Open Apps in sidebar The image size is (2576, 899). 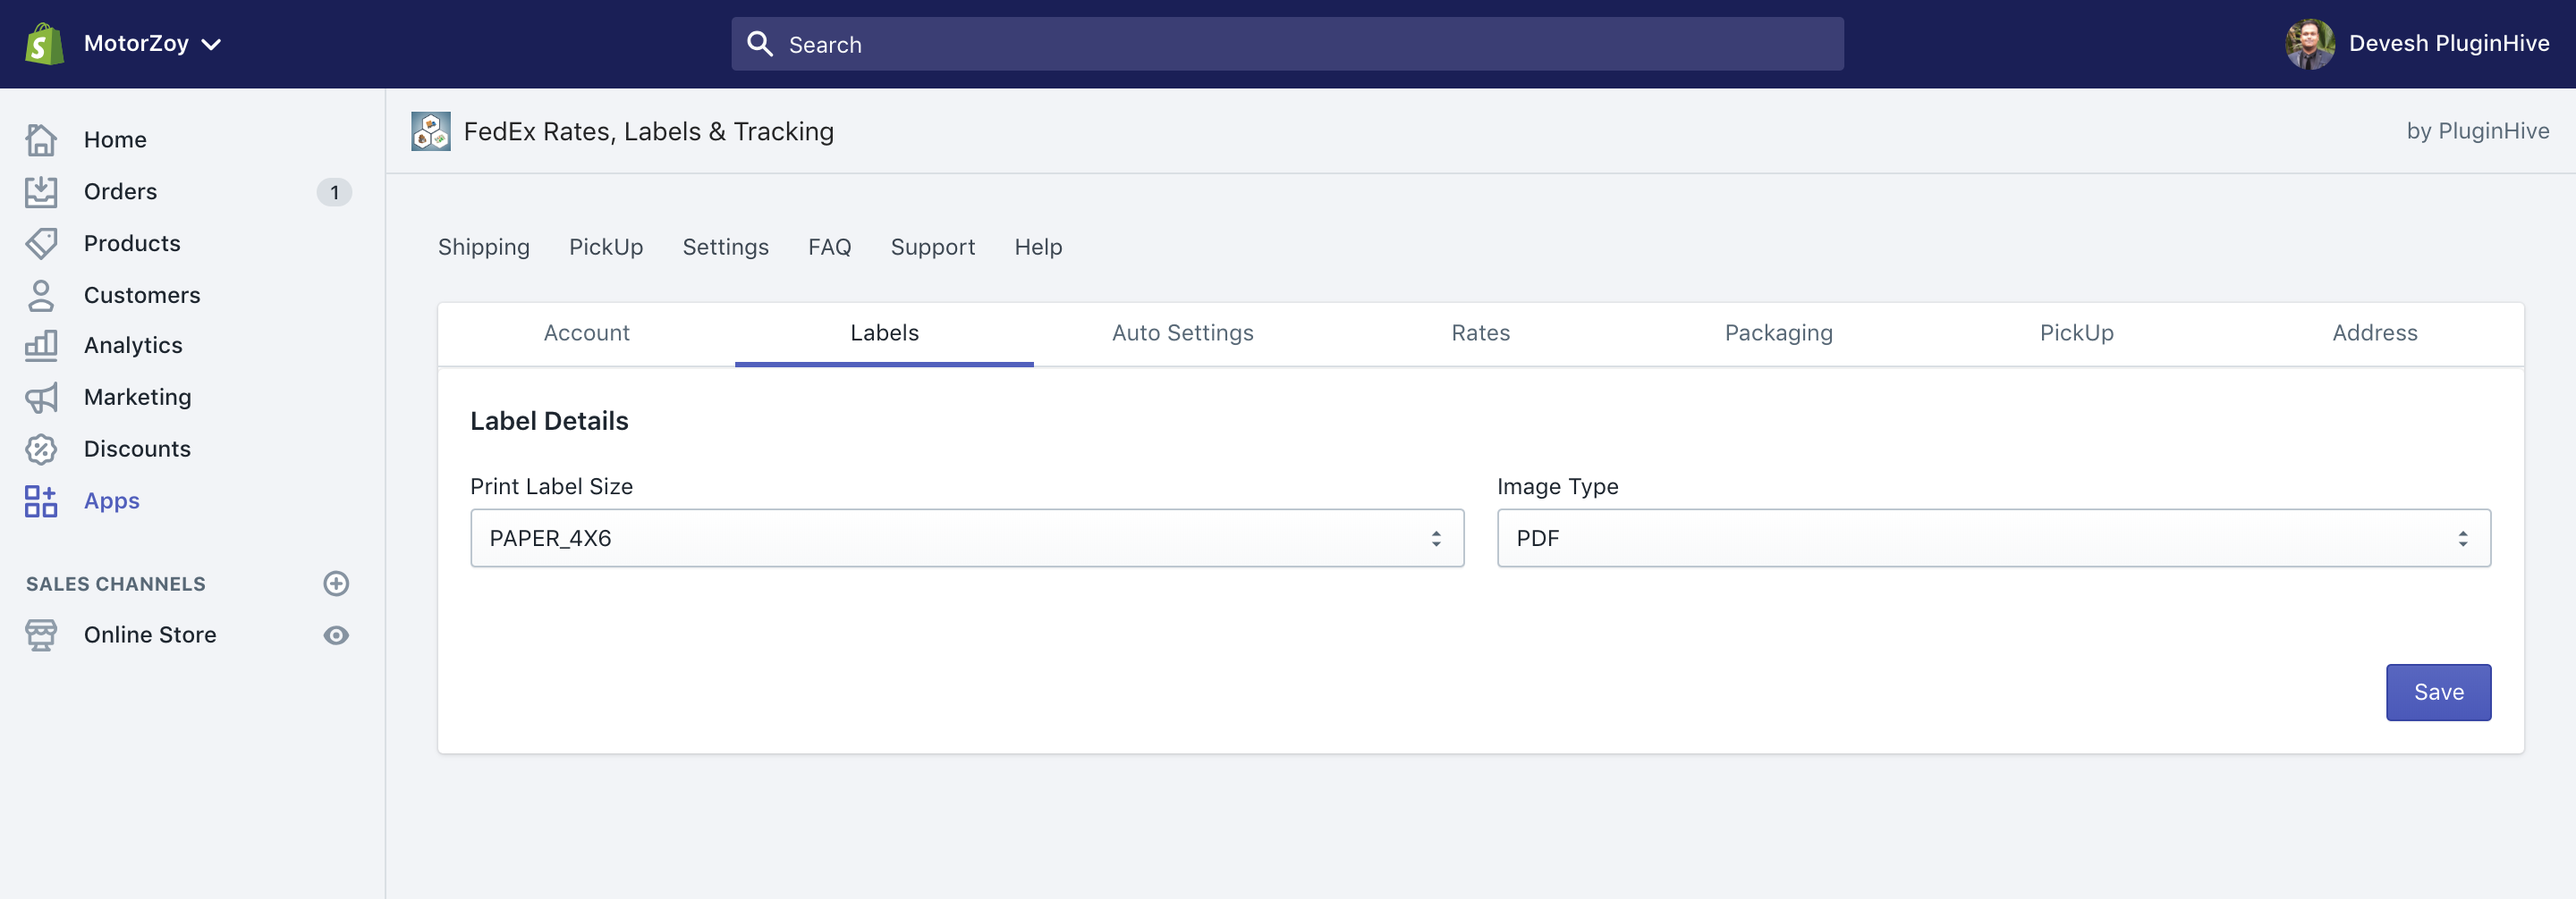[112, 501]
